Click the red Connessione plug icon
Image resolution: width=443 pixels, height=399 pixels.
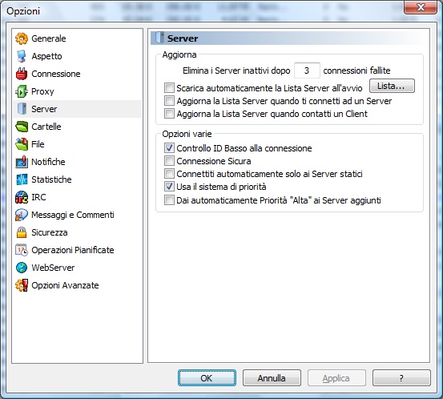[x=22, y=74]
